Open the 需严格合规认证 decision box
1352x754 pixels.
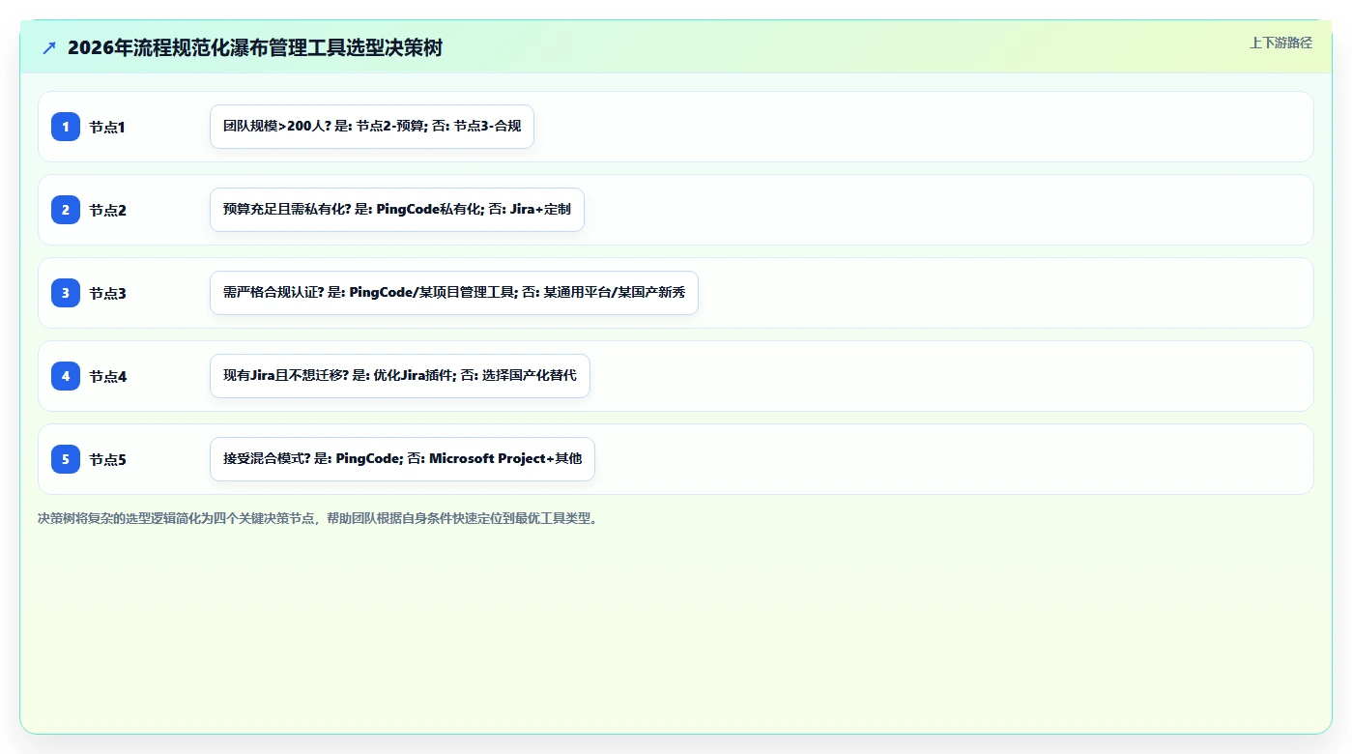pos(454,293)
